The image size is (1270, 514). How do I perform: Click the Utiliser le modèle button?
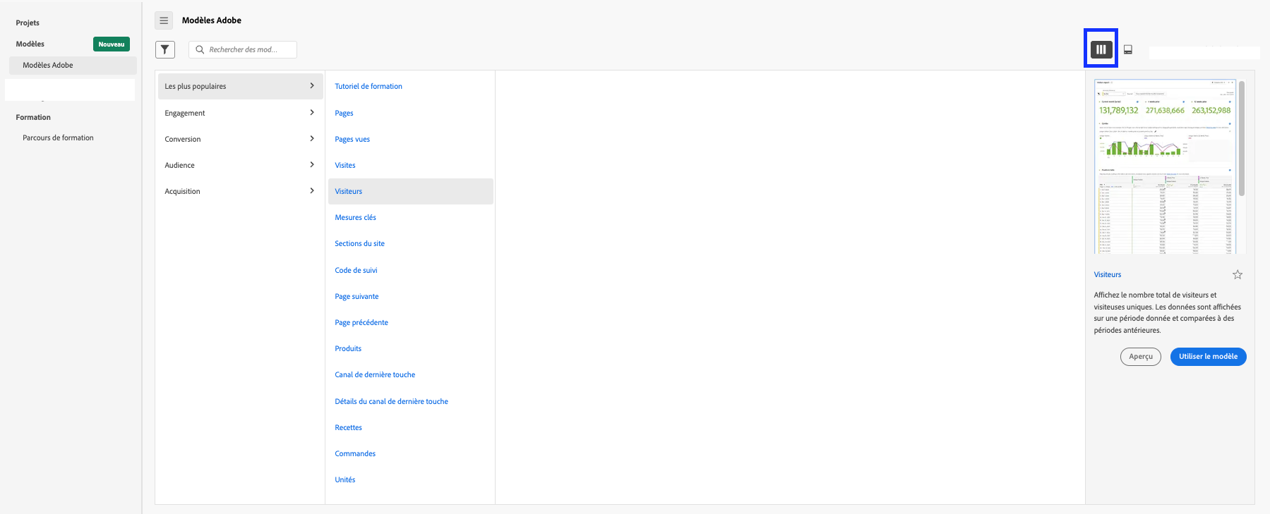tap(1208, 357)
